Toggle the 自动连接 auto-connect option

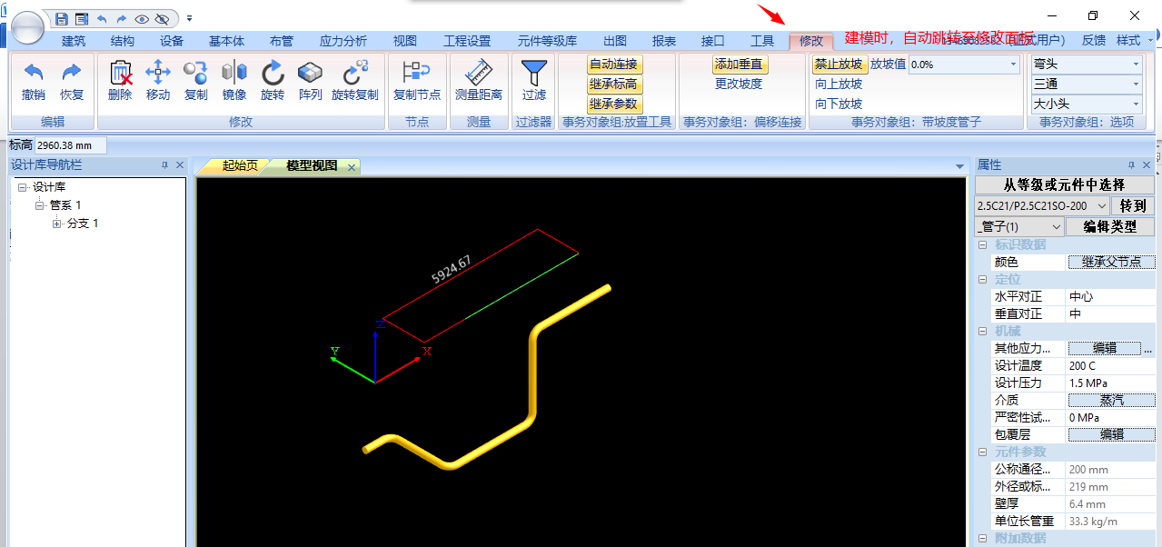pyautogui.click(x=614, y=64)
